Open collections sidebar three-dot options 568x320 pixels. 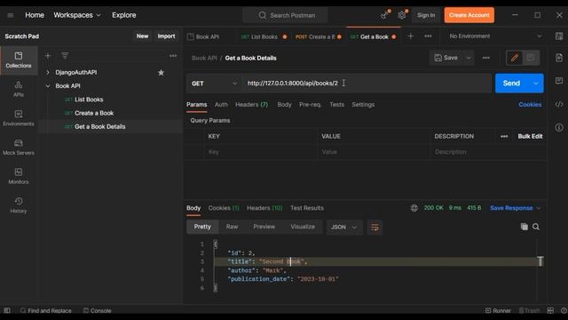[173, 56]
